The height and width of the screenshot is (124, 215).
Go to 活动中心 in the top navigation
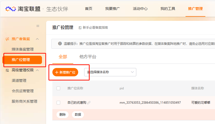140,9
